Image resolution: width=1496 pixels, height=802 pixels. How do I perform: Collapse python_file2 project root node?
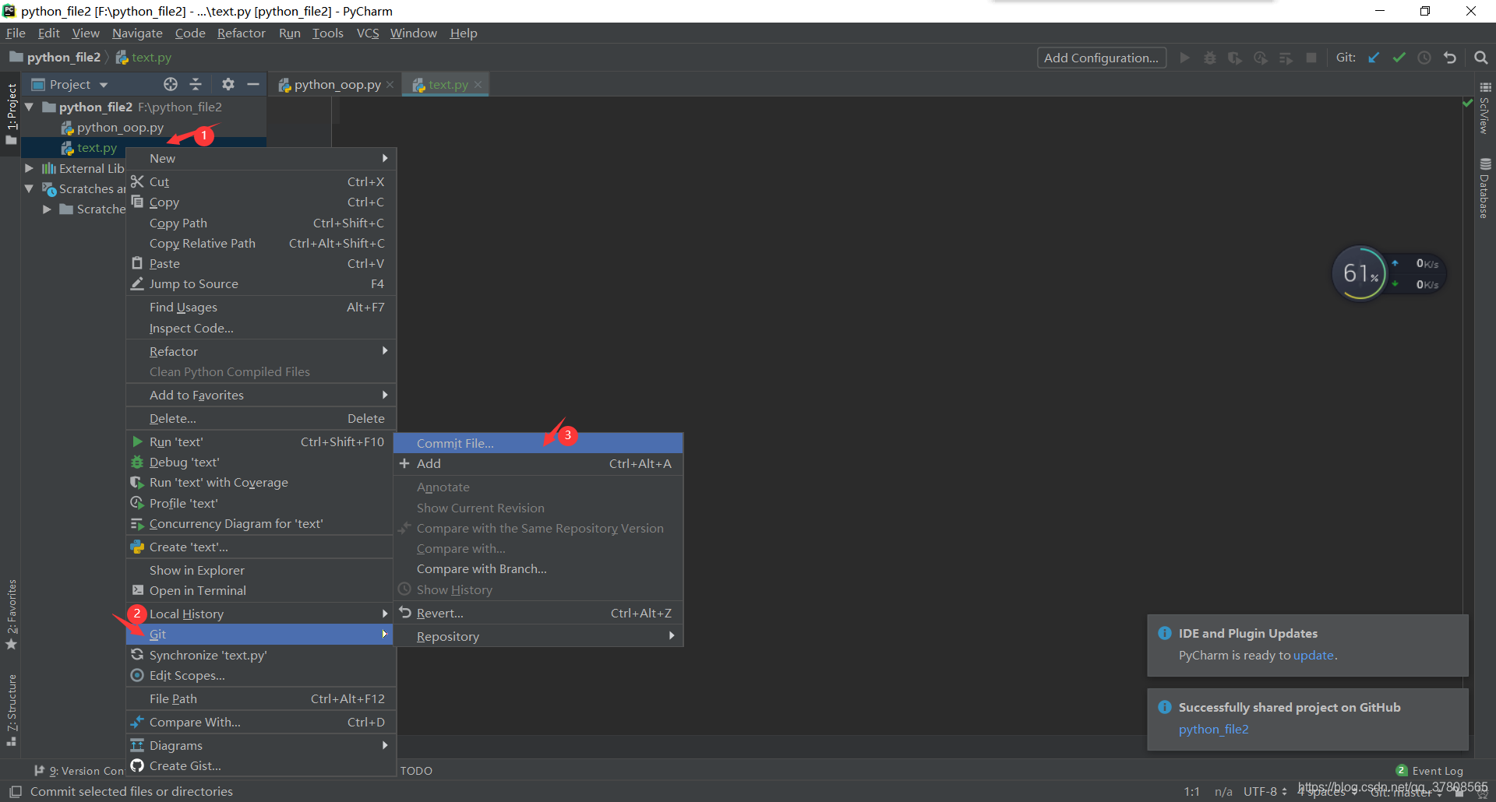click(x=29, y=107)
